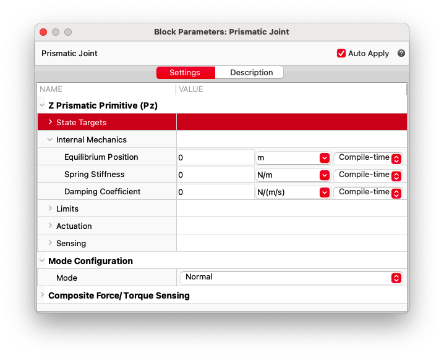This screenshot has height=359, width=444.
Task: Expand the Actuation group
Action: (x=50, y=225)
